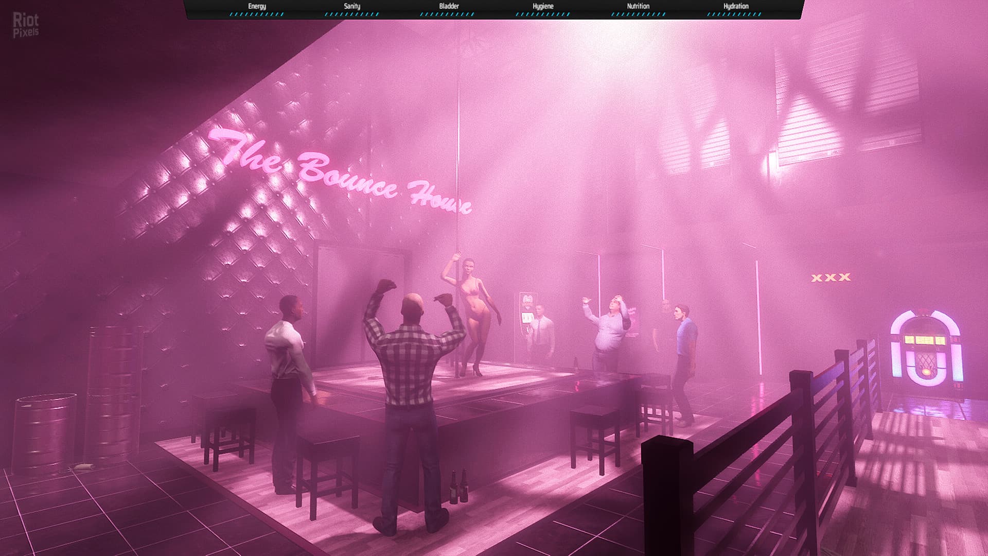Click the Nutrition meter bar
The width and height of the screenshot is (988, 556).
click(638, 14)
